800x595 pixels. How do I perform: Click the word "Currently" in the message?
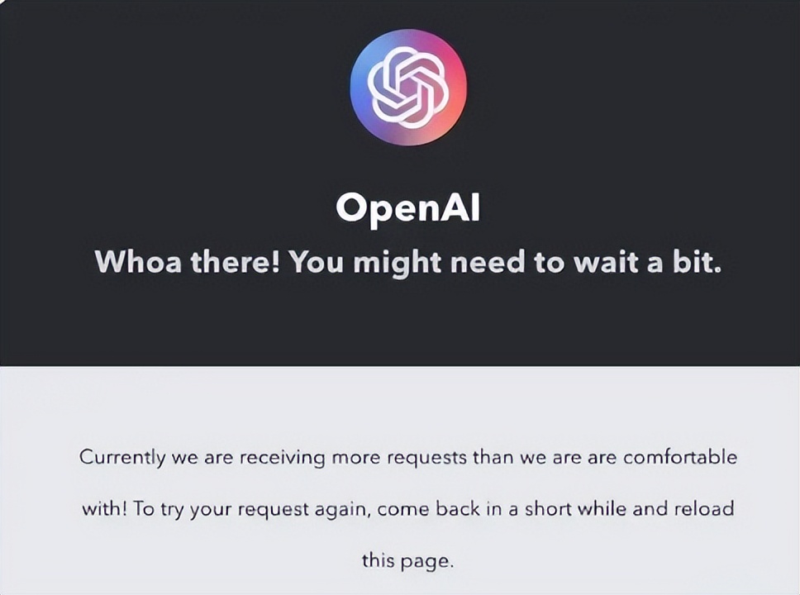[117, 457]
